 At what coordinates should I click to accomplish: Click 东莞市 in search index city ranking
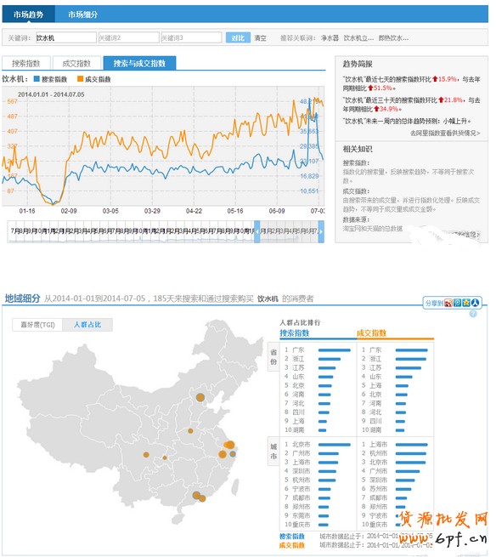click(x=302, y=515)
